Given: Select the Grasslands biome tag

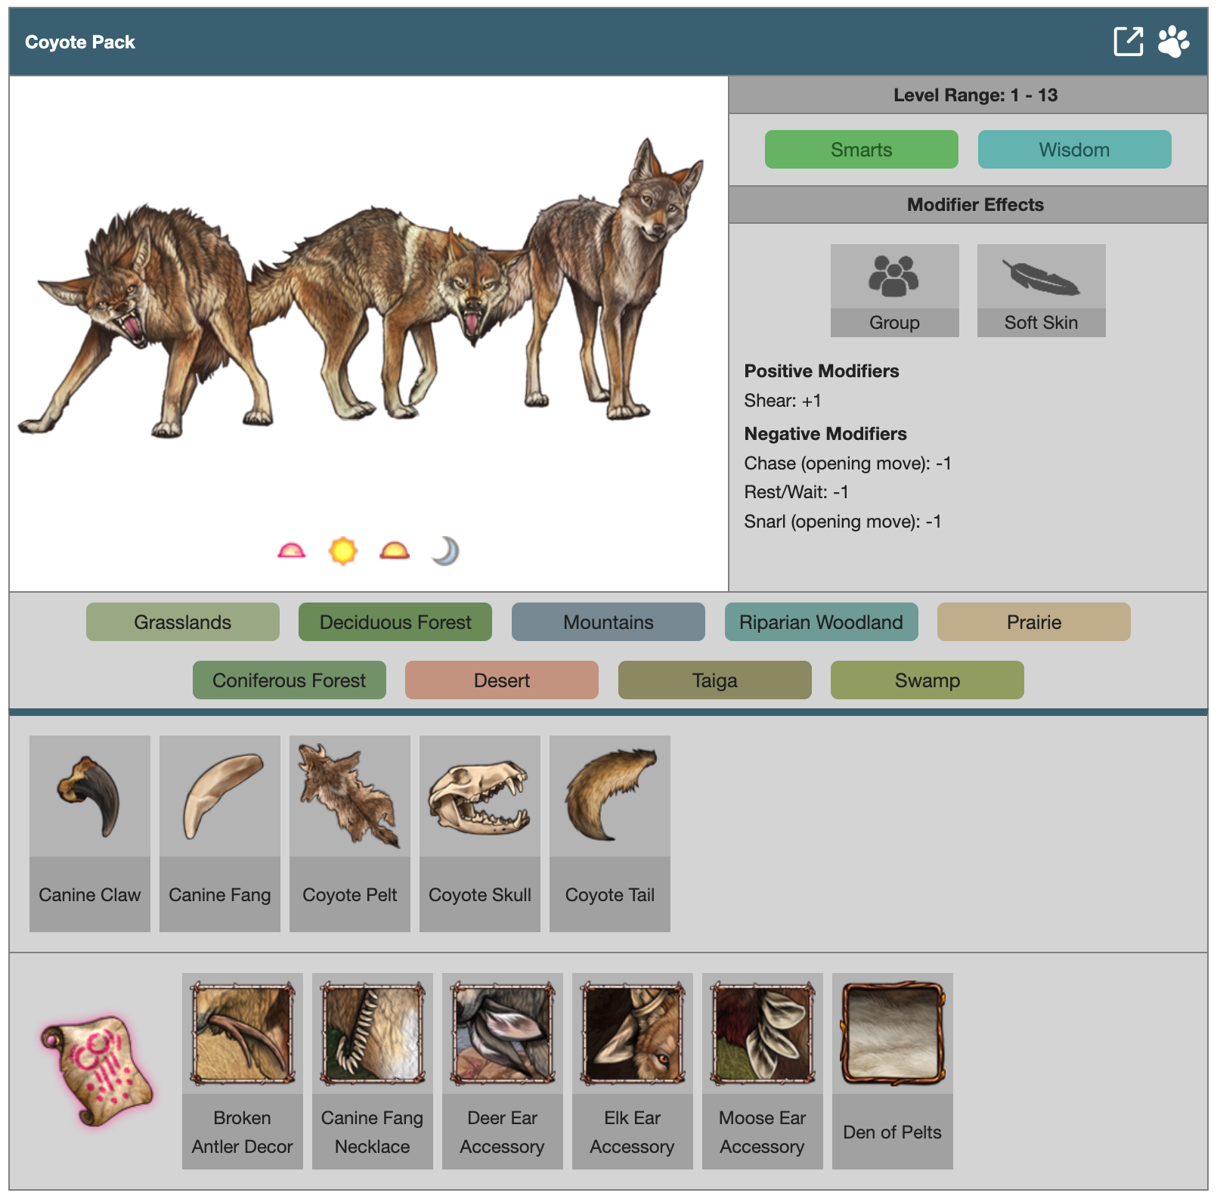Looking at the screenshot, I should click(x=183, y=622).
